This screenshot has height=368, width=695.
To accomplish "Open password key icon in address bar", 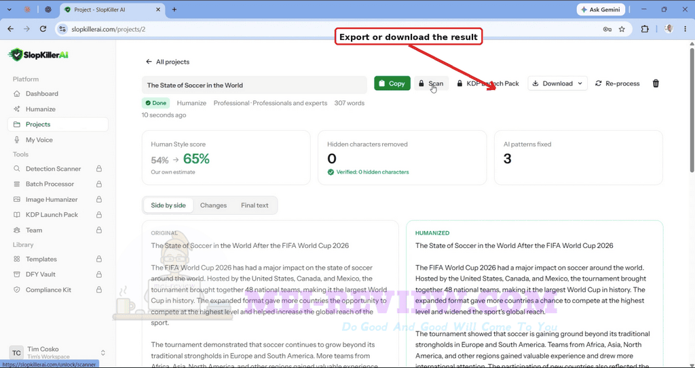I will click(x=607, y=28).
